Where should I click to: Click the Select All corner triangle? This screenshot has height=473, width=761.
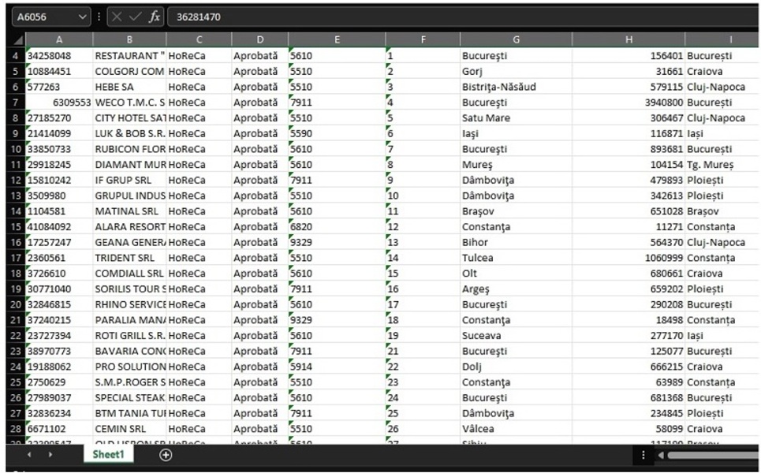(19, 39)
